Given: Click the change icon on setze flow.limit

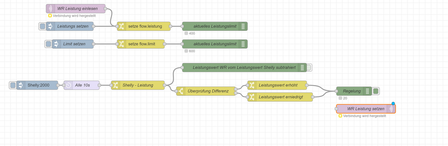Looking at the screenshot, I should pyautogui.click(x=121, y=44).
